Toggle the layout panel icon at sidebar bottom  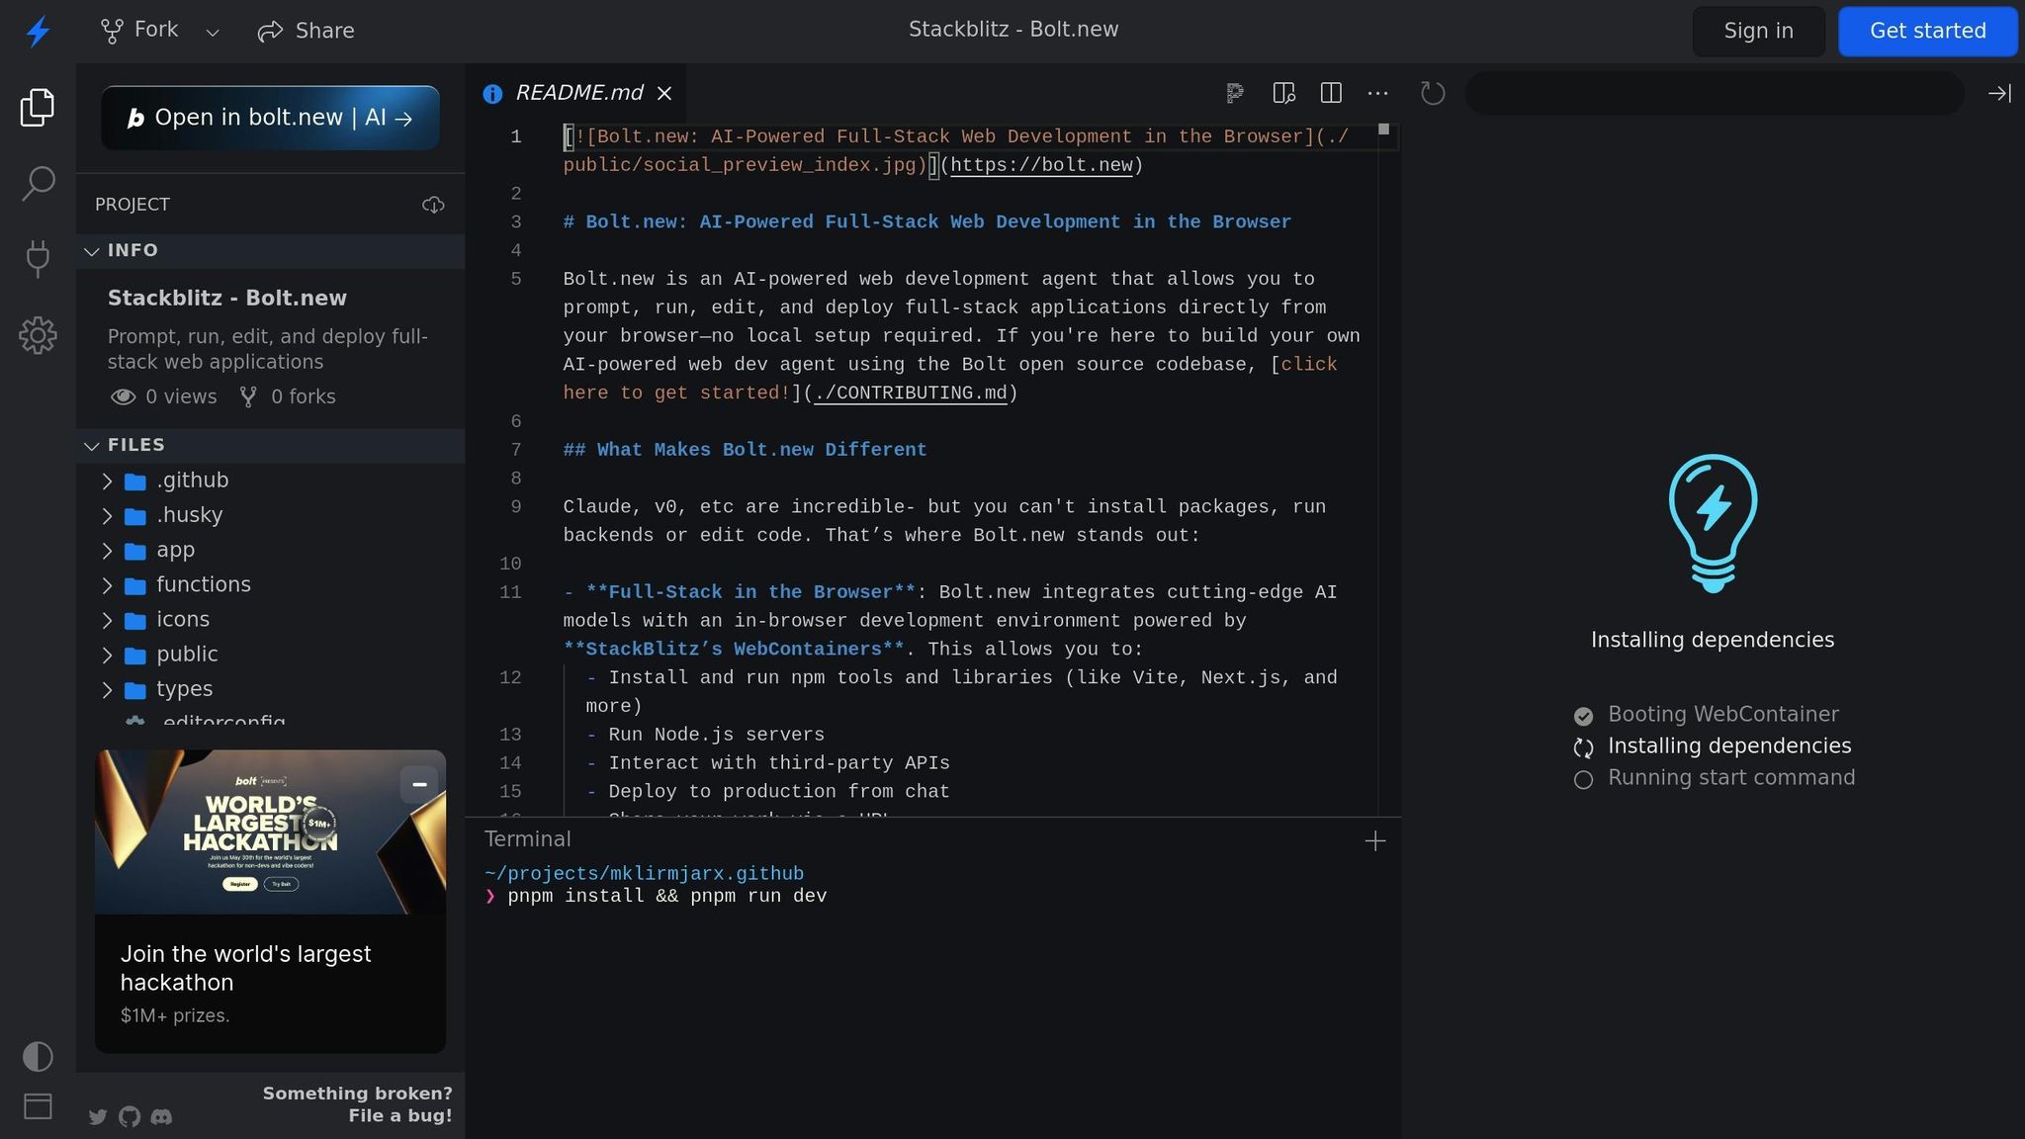click(38, 1106)
